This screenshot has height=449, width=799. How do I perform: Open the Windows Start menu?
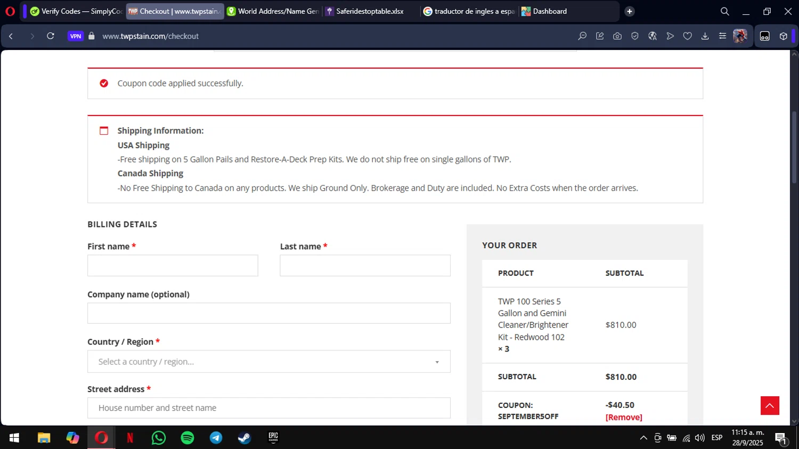click(x=14, y=438)
